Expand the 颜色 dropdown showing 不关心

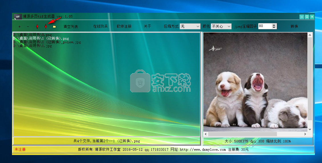coord(221,26)
